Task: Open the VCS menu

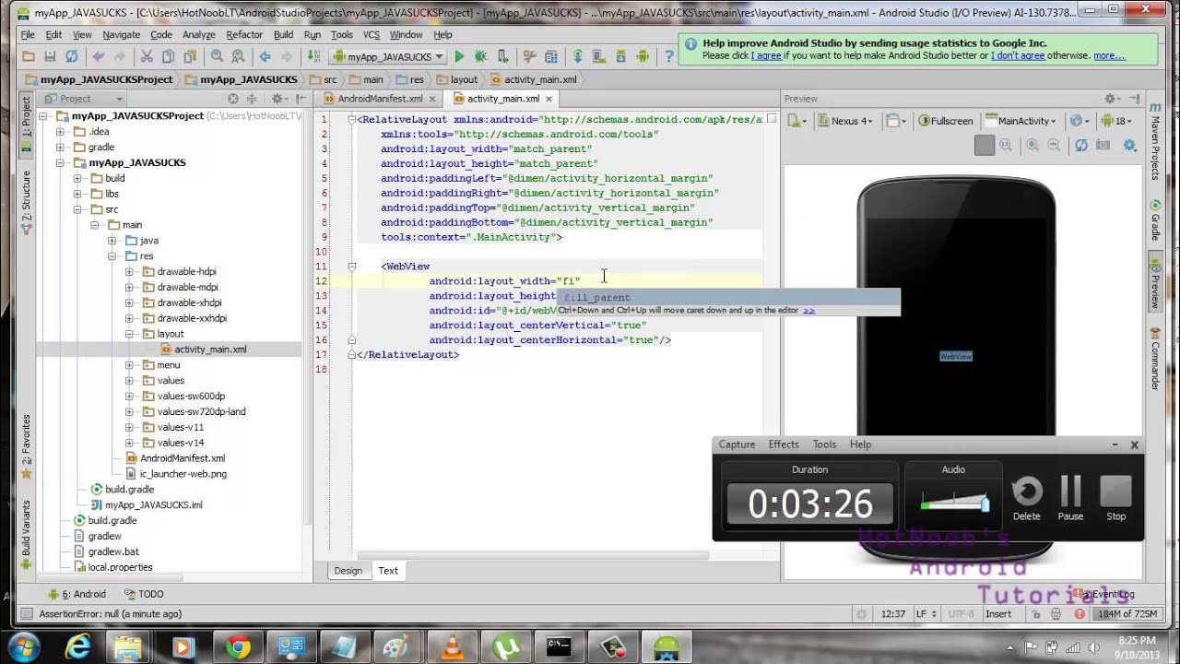Action: (371, 34)
